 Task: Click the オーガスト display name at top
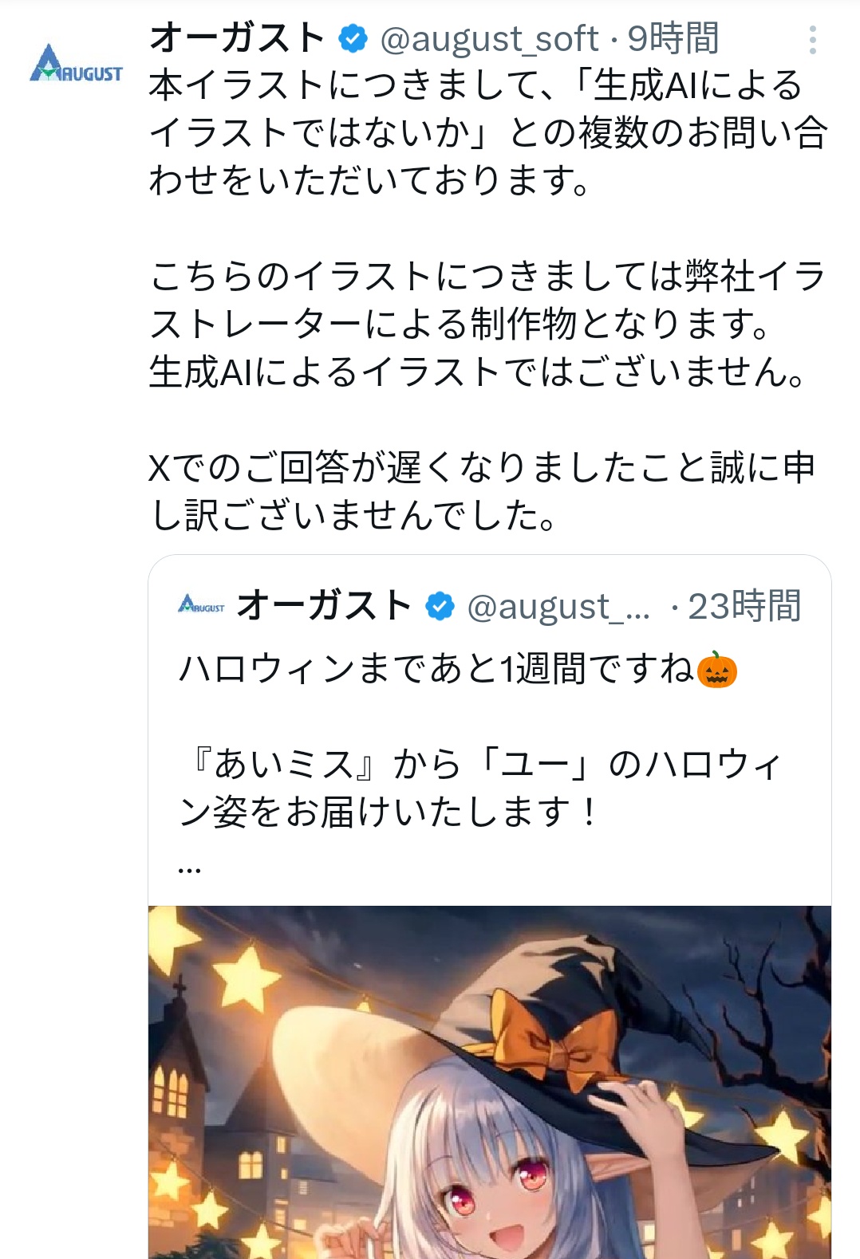click(237, 38)
